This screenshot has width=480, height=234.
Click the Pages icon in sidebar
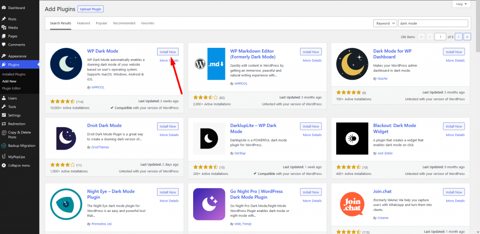[x=4, y=36]
